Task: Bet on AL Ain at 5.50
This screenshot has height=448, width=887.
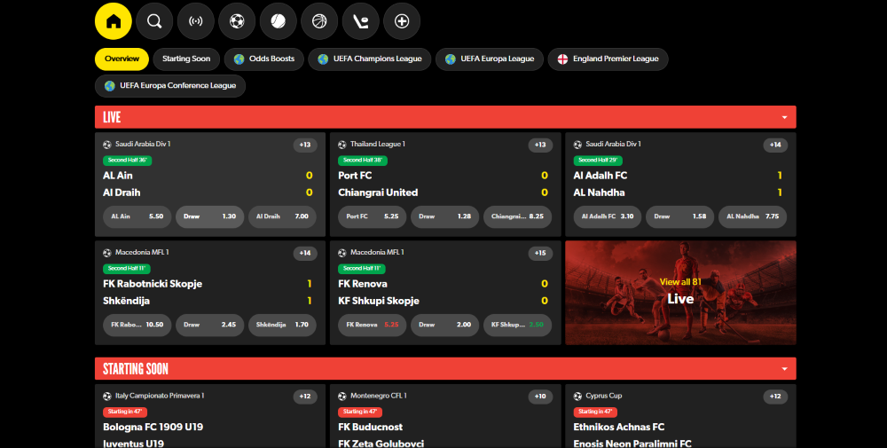Action: [137, 216]
